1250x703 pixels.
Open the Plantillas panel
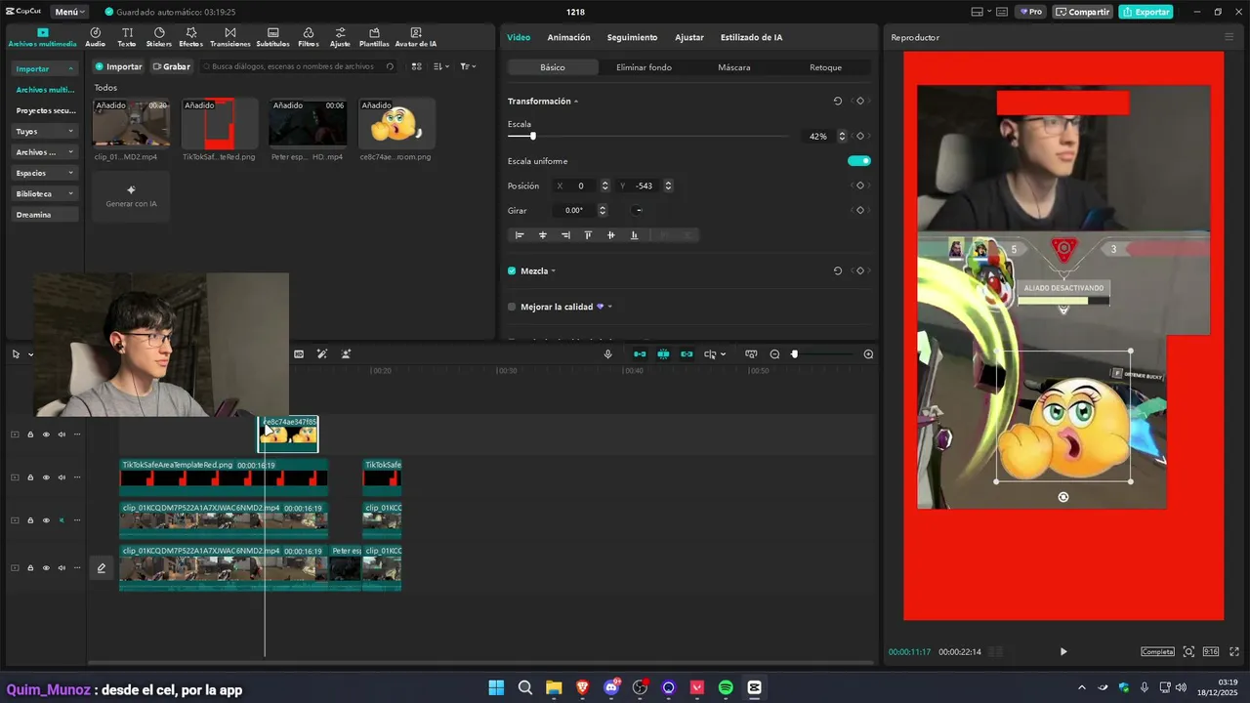[374, 37]
